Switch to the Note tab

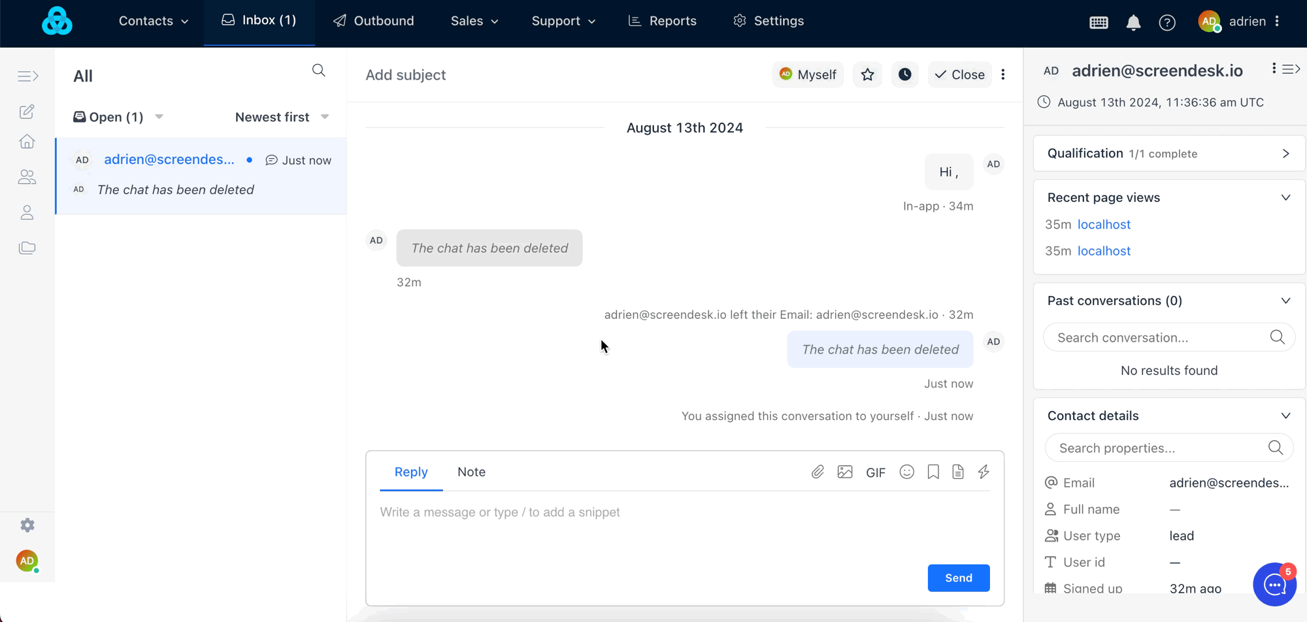[471, 472]
